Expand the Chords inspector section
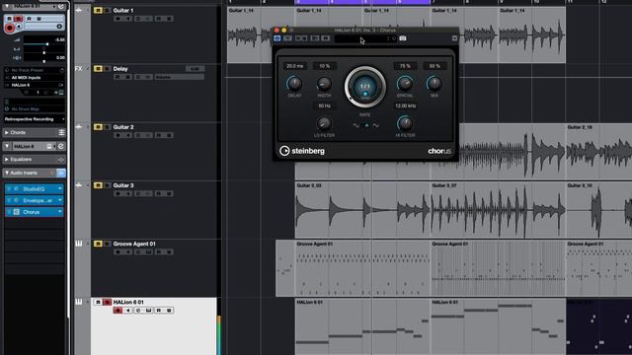 [x=7, y=132]
